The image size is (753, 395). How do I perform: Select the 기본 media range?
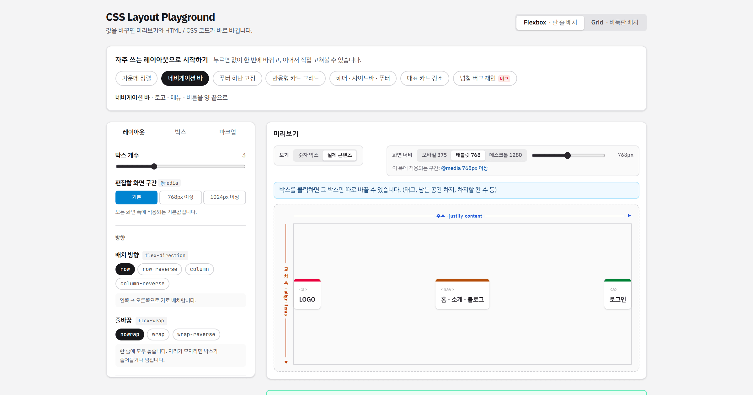[136, 197]
